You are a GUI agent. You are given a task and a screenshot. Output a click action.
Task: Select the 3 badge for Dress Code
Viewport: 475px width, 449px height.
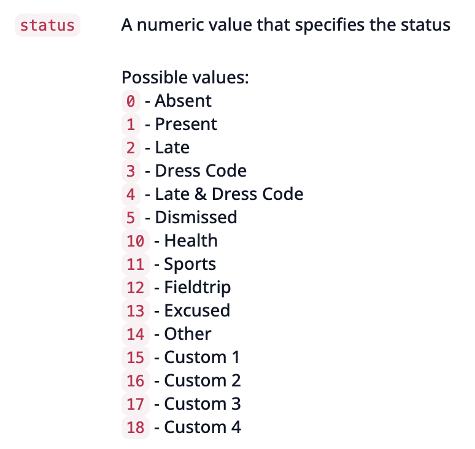click(131, 171)
